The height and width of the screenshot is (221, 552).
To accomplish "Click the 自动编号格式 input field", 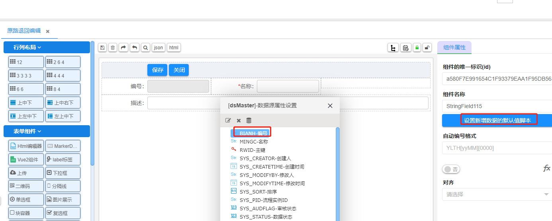I will tap(497, 148).
